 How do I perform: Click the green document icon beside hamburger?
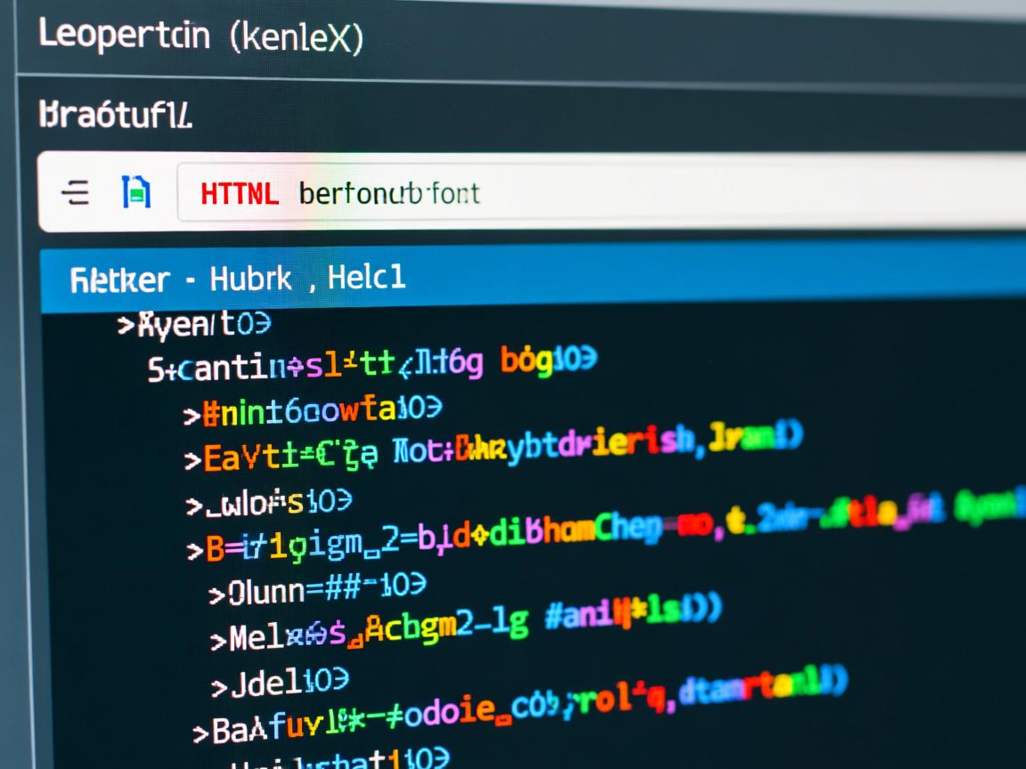(135, 192)
